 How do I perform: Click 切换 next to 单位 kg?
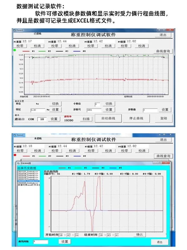(x=55, y=104)
